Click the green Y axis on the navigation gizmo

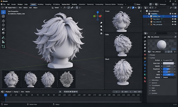(94, 16)
